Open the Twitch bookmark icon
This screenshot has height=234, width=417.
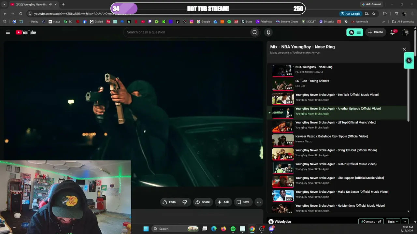150,22
